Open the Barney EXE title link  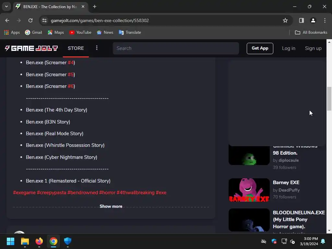click(x=286, y=183)
